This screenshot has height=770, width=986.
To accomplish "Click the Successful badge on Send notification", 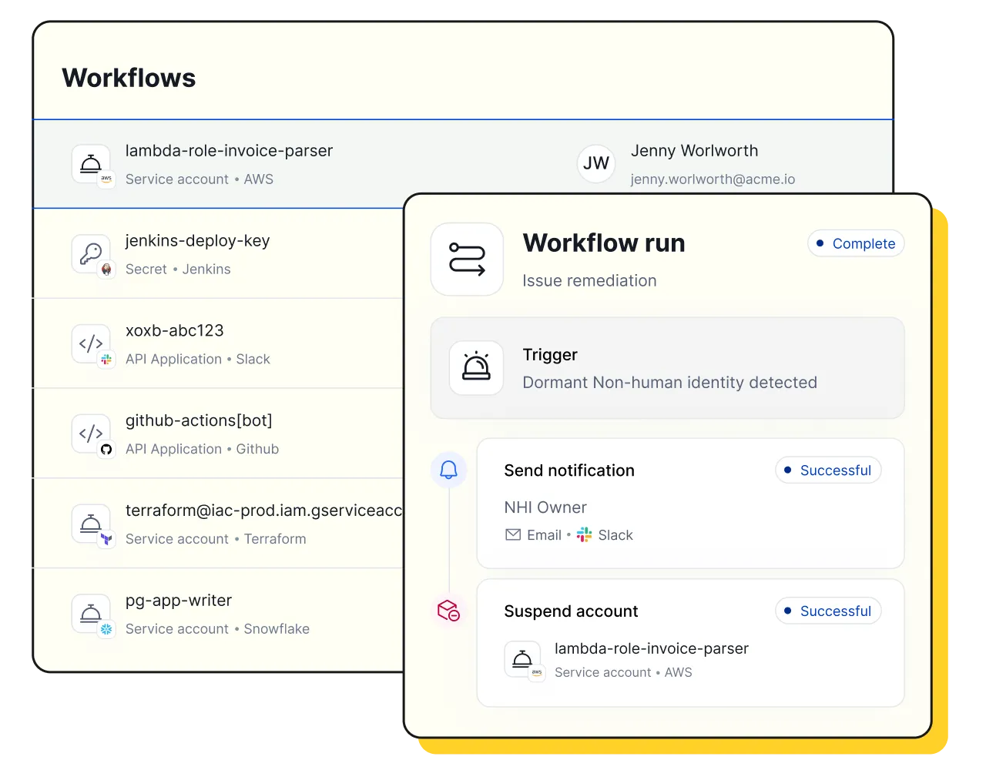I will click(x=828, y=470).
